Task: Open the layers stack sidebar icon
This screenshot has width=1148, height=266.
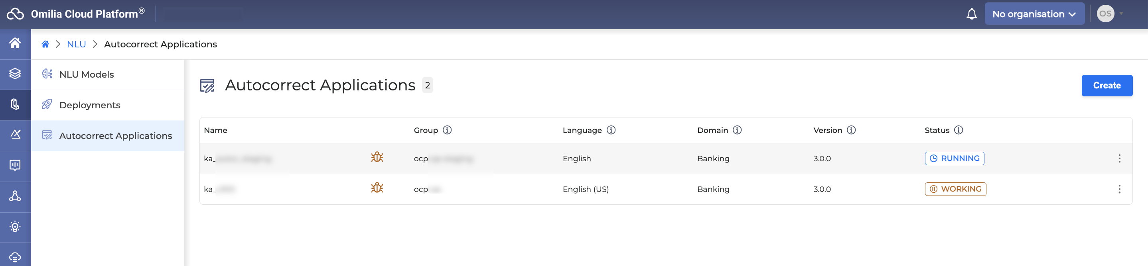Action: point(15,73)
